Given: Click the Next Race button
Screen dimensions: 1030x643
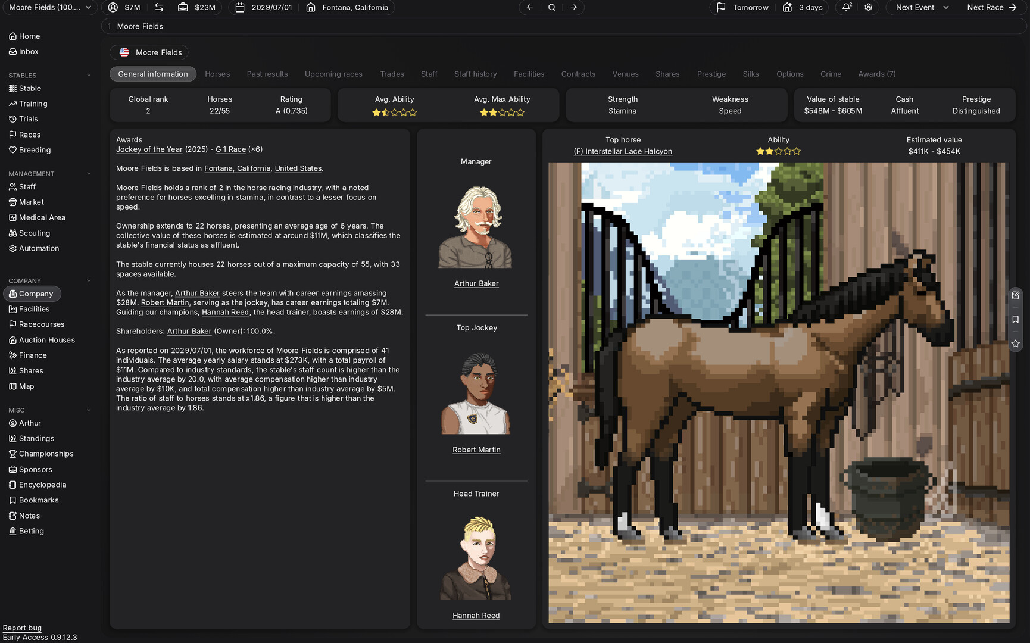Looking at the screenshot, I should (x=992, y=7).
